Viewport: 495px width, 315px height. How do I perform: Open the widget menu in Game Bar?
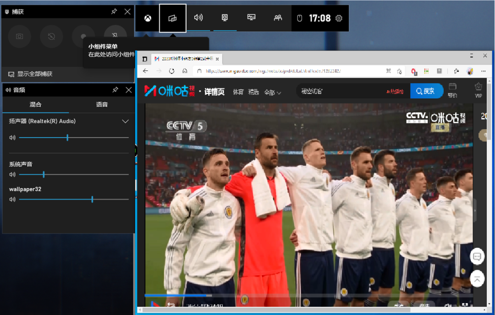[x=173, y=18]
